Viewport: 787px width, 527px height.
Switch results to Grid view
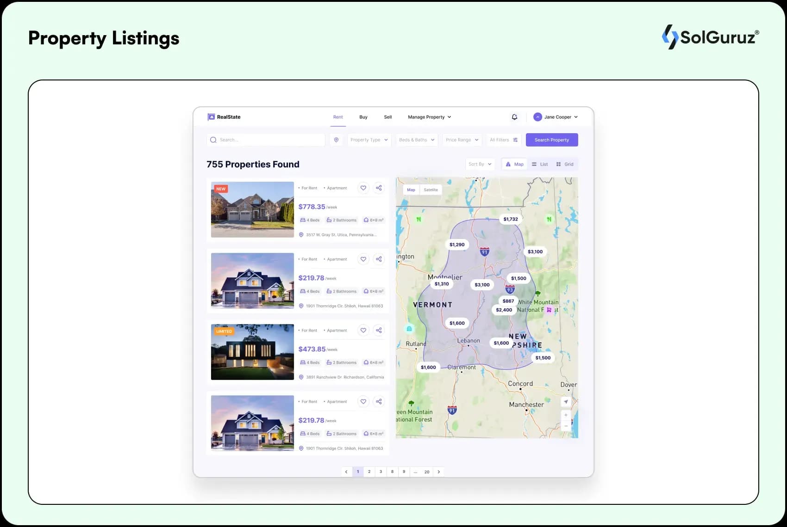tap(565, 164)
